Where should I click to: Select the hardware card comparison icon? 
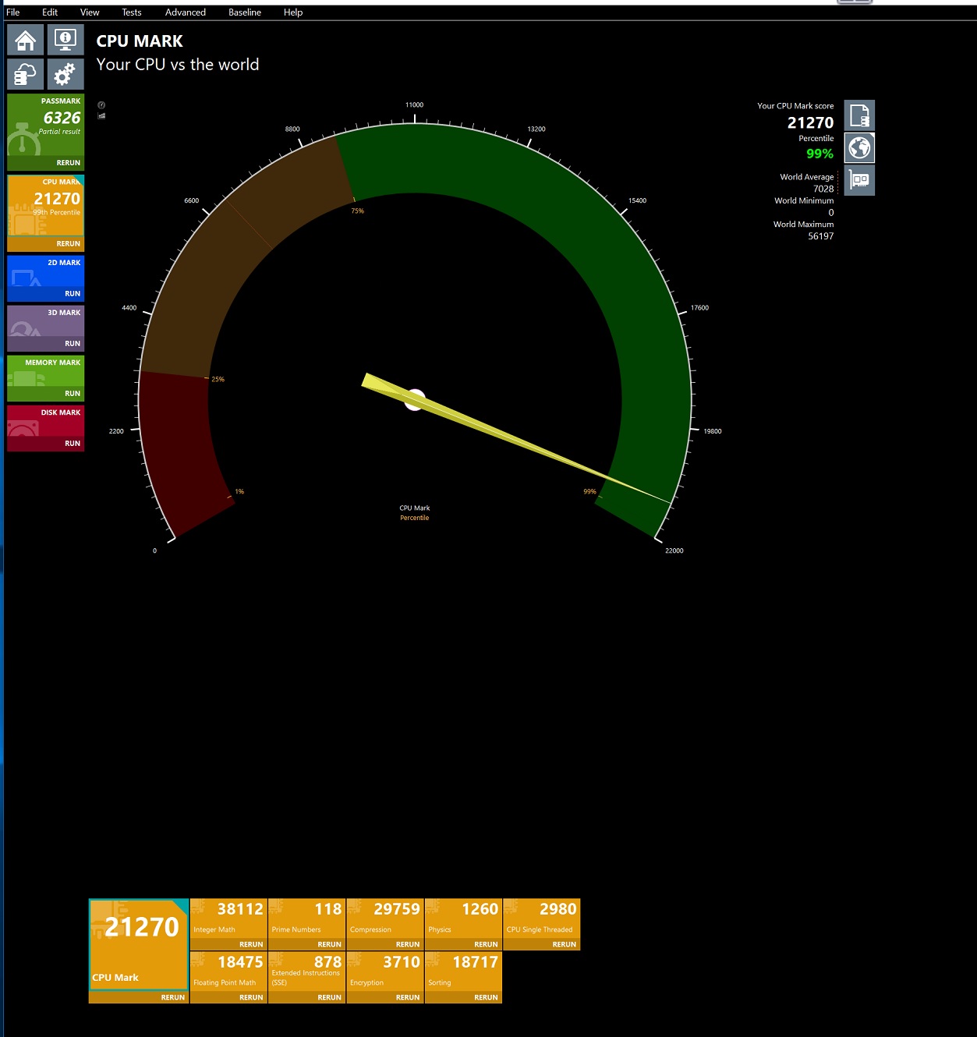(x=859, y=180)
